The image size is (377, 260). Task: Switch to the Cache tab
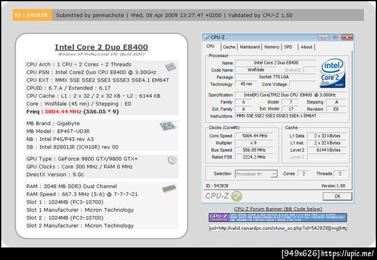click(x=229, y=47)
